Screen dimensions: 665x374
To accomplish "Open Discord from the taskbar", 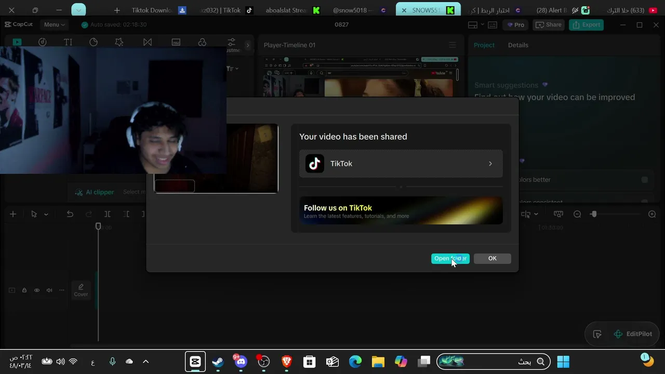I will click(241, 362).
